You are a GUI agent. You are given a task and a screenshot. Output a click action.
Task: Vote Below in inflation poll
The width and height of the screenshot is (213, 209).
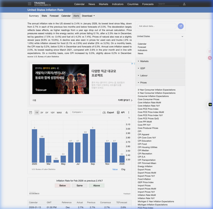click(x=63, y=186)
